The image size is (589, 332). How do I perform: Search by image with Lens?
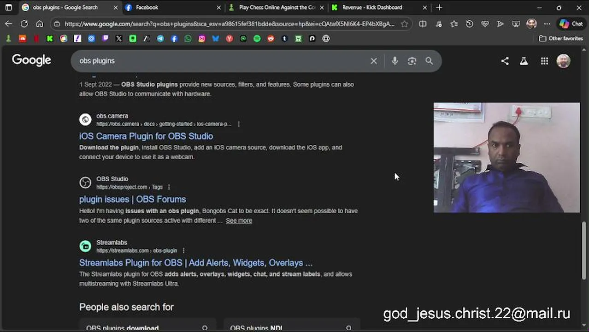[x=412, y=61]
